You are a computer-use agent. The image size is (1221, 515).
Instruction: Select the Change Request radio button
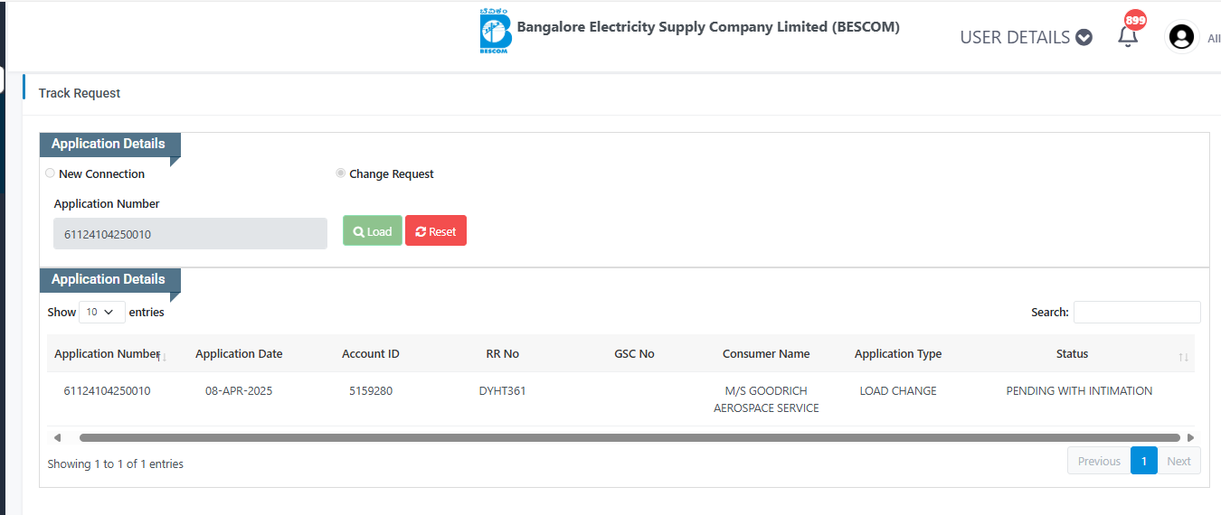click(340, 173)
